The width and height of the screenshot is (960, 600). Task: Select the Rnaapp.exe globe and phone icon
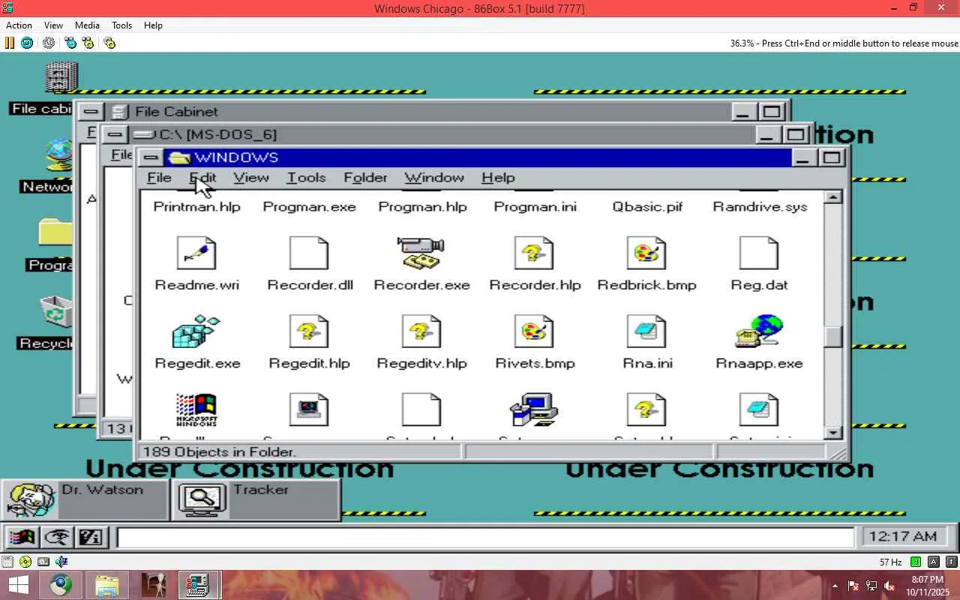point(759,331)
